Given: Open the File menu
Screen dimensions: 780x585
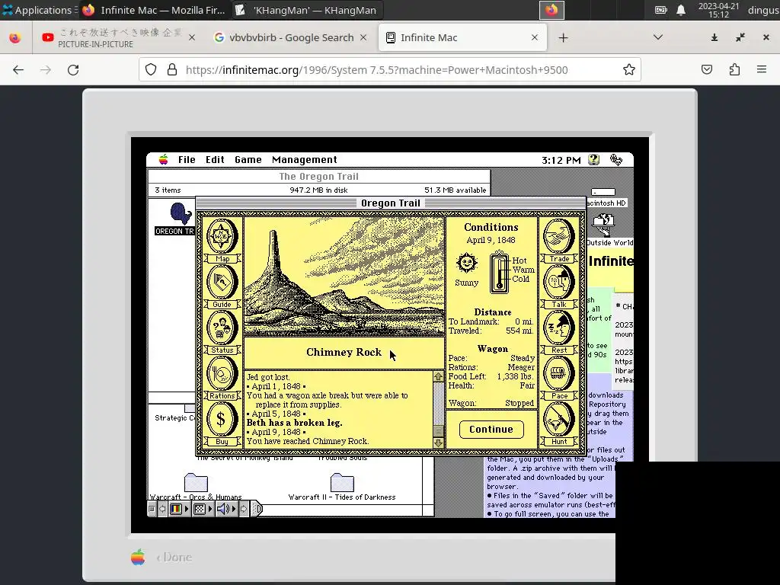Looking at the screenshot, I should [187, 160].
